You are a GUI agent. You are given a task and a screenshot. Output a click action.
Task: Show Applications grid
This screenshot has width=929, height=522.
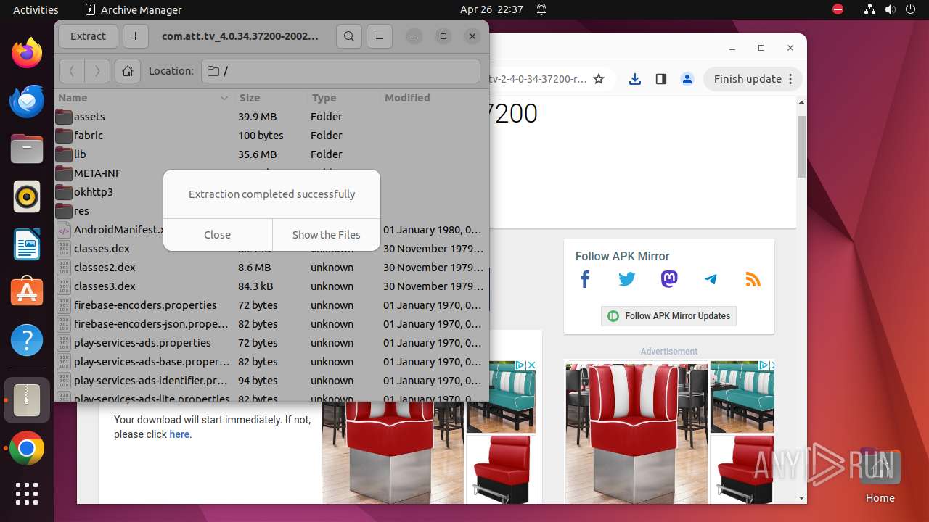(x=27, y=494)
